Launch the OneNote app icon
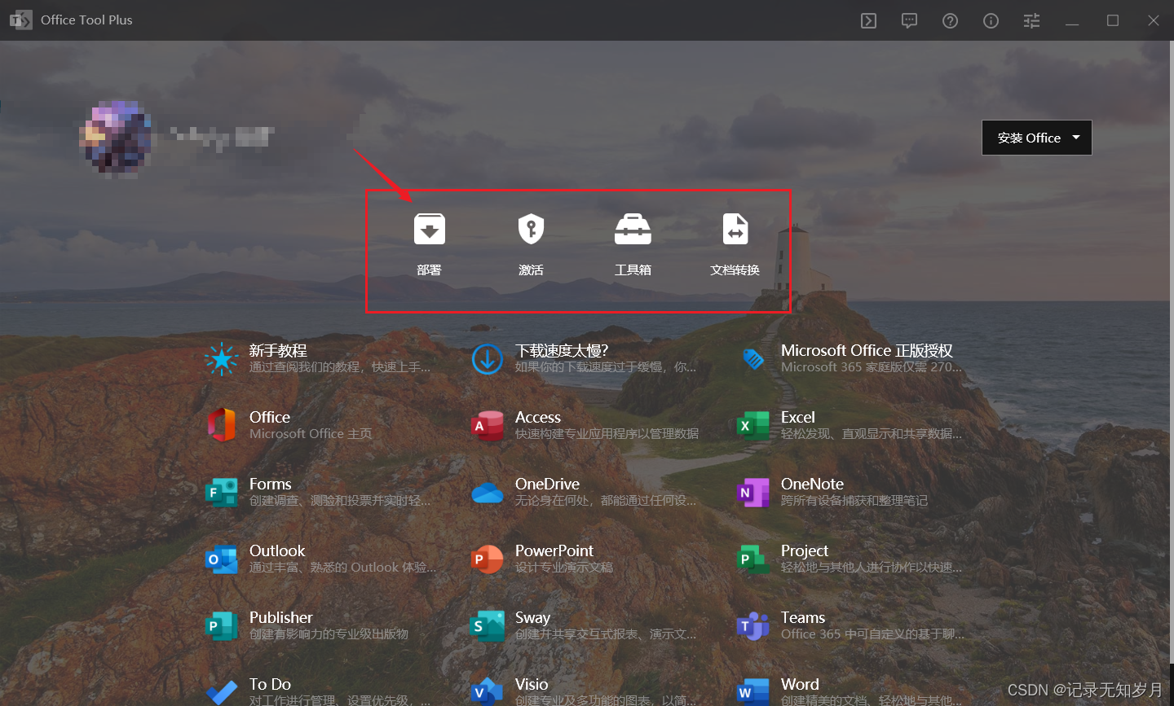The image size is (1174, 706). tap(753, 492)
